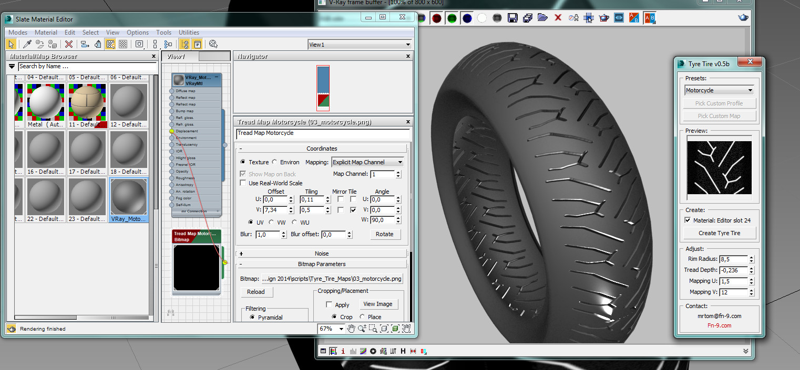Click the pan hand icon near zoom percentage
The height and width of the screenshot is (370, 800).
click(x=351, y=329)
